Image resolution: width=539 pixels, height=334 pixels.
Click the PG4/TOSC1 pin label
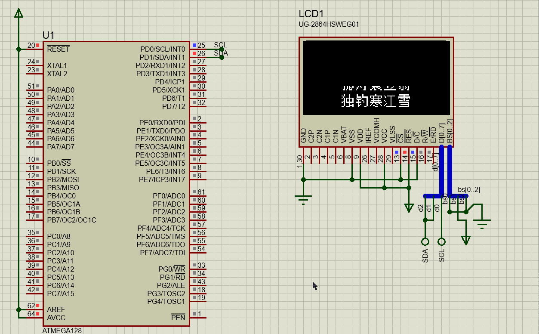pyautogui.click(x=166, y=301)
